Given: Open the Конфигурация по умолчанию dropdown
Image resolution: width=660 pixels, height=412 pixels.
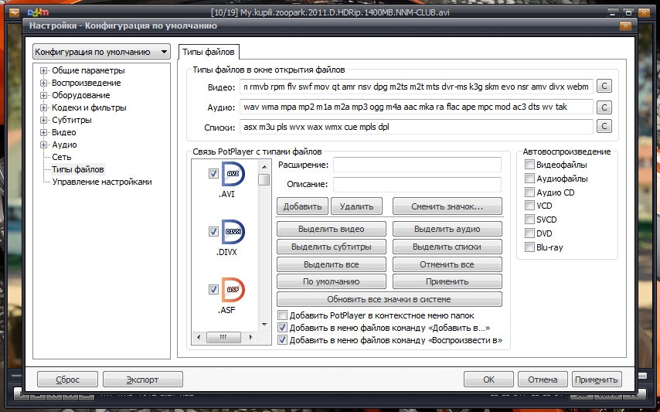Looking at the screenshot, I should (x=101, y=52).
